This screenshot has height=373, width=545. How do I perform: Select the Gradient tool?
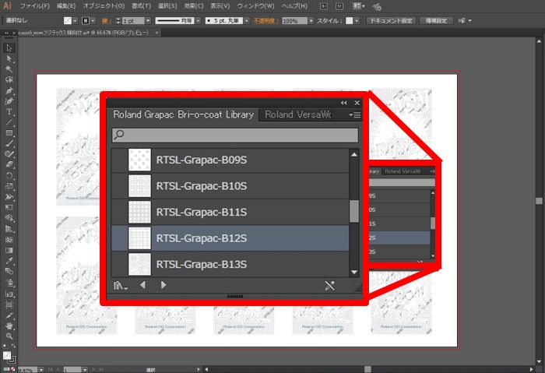point(9,250)
